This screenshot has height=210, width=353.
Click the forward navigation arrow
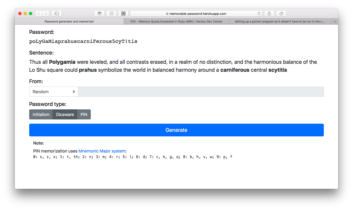point(46,14)
